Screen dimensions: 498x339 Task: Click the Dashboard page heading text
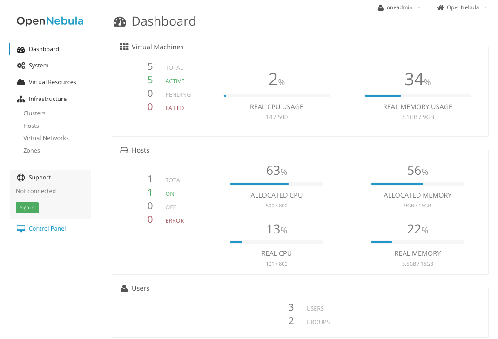(164, 21)
